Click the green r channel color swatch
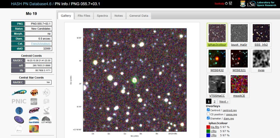Viewport: 280px width, 138px height. 208,131
